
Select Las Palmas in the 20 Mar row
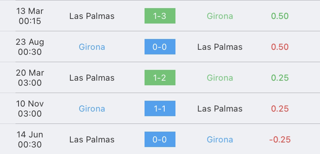click(x=92, y=78)
